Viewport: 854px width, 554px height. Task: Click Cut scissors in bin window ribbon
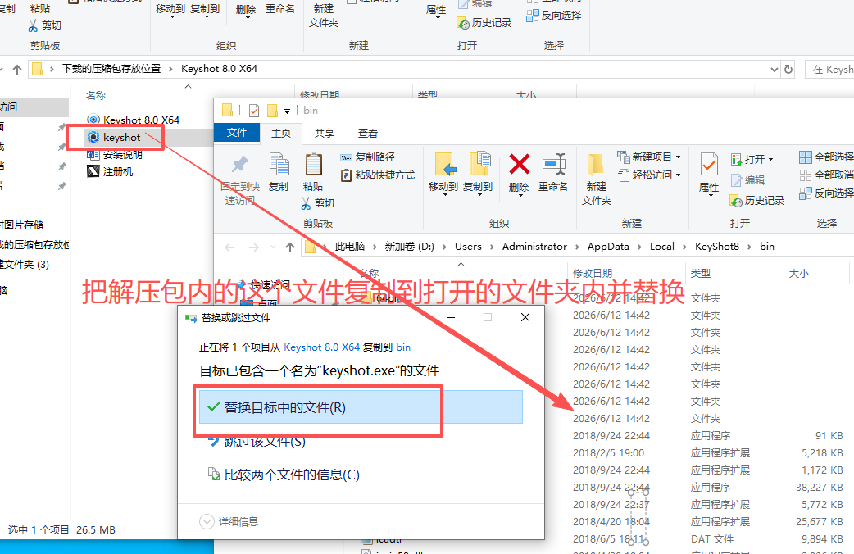(x=317, y=203)
